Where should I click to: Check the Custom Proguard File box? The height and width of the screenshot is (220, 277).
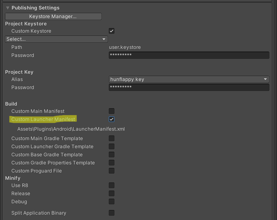point(111,171)
